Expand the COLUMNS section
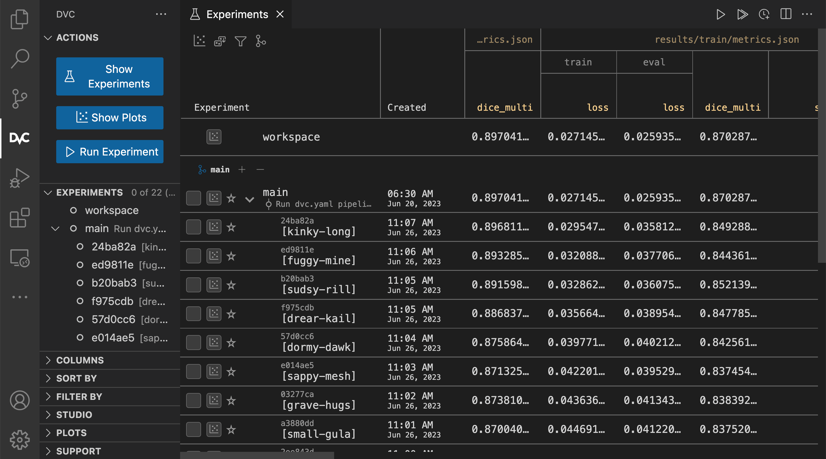The image size is (826, 459). 80,360
